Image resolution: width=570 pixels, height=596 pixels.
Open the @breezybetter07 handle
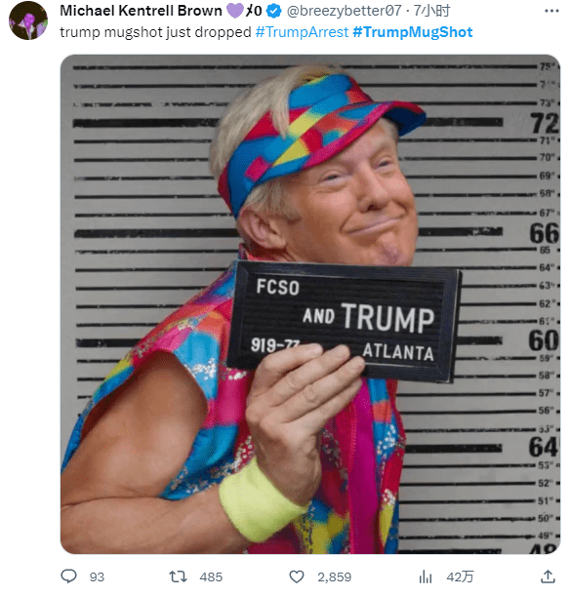(344, 11)
